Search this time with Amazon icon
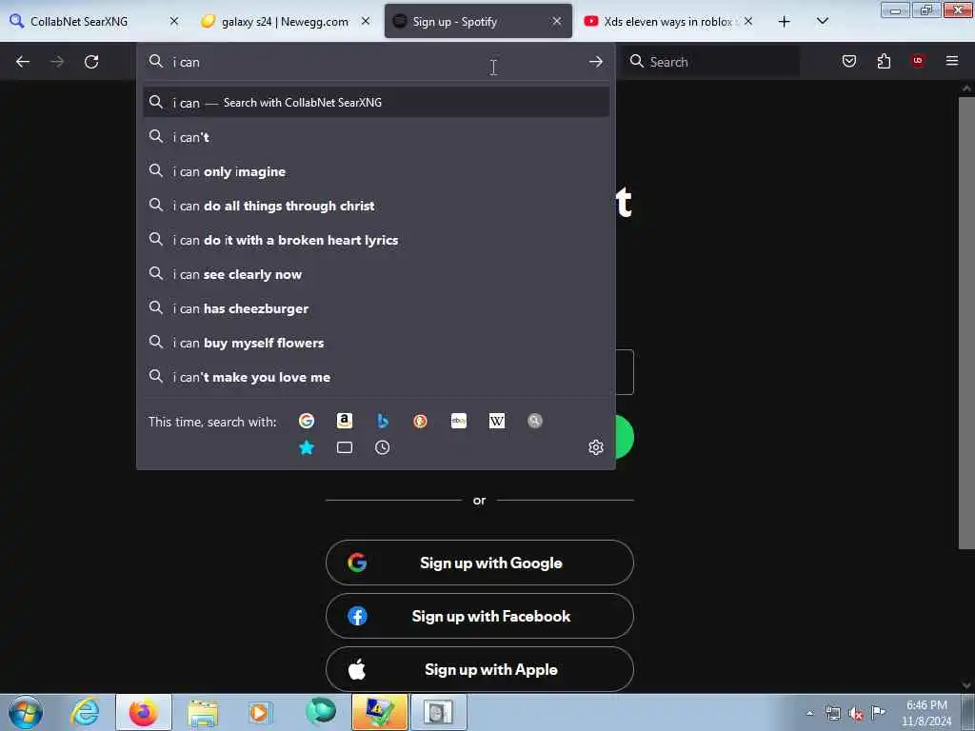 click(345, 421)
